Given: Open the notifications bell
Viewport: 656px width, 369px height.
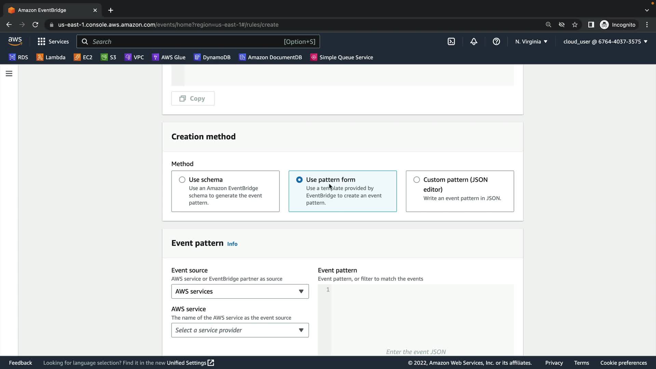Looking at the screenshot, I should (x=474, y=42).
